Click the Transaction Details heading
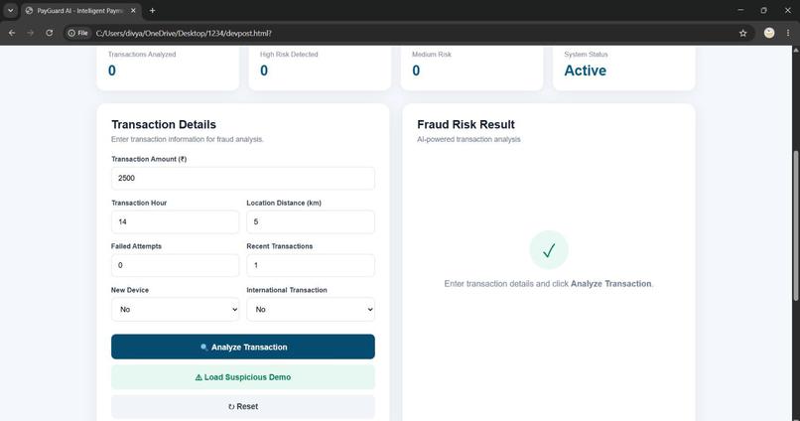 tap(164, 124)
